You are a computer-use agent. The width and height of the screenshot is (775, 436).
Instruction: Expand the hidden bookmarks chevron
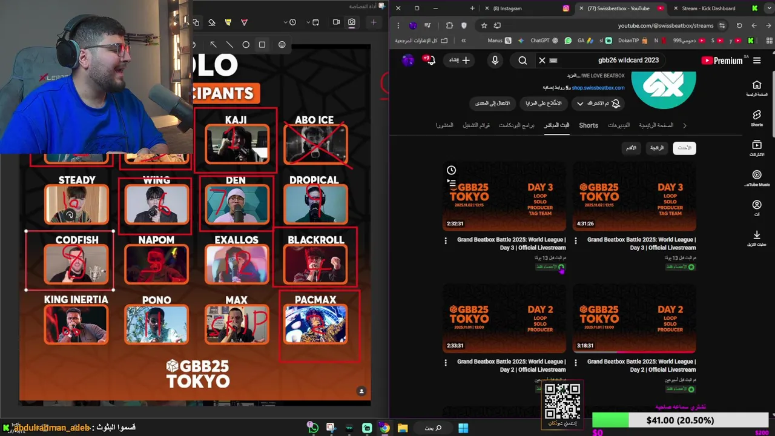coord(463,41)
